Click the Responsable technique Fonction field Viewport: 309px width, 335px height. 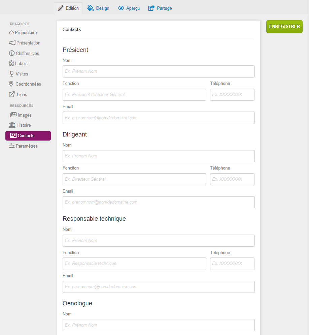(x=134, y=264)
